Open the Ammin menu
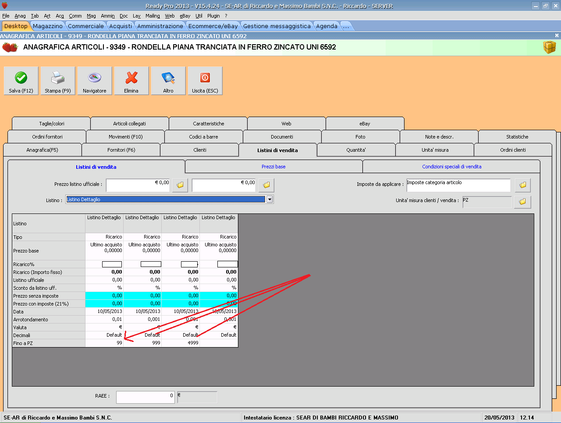 108,16
